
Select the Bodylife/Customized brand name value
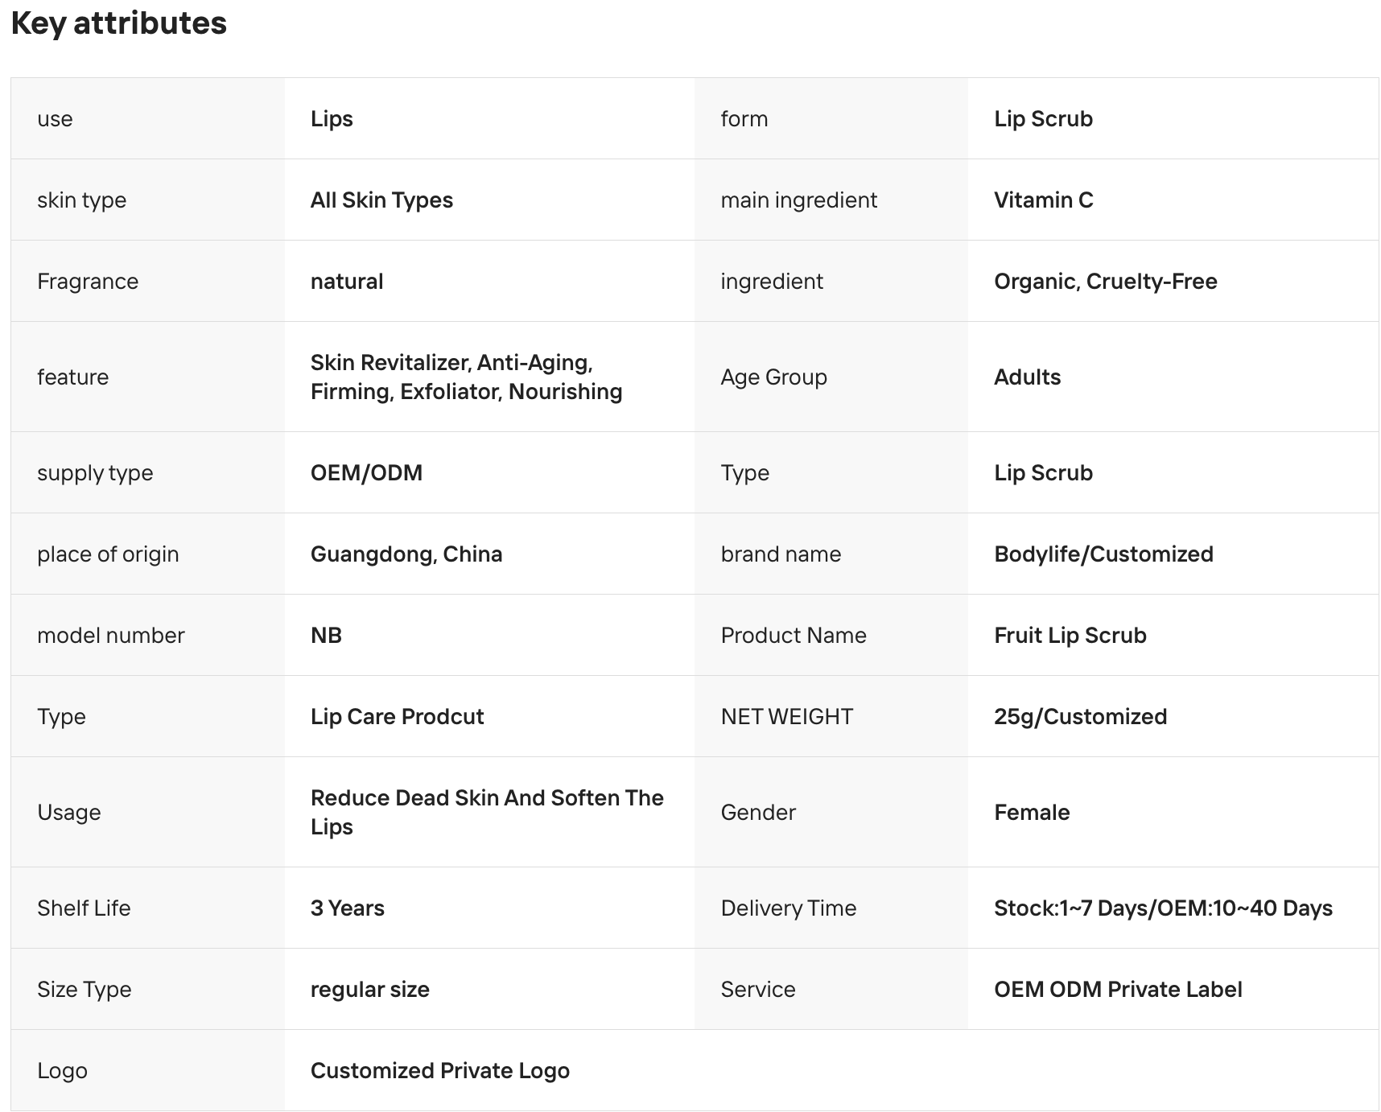point(1103,554)
